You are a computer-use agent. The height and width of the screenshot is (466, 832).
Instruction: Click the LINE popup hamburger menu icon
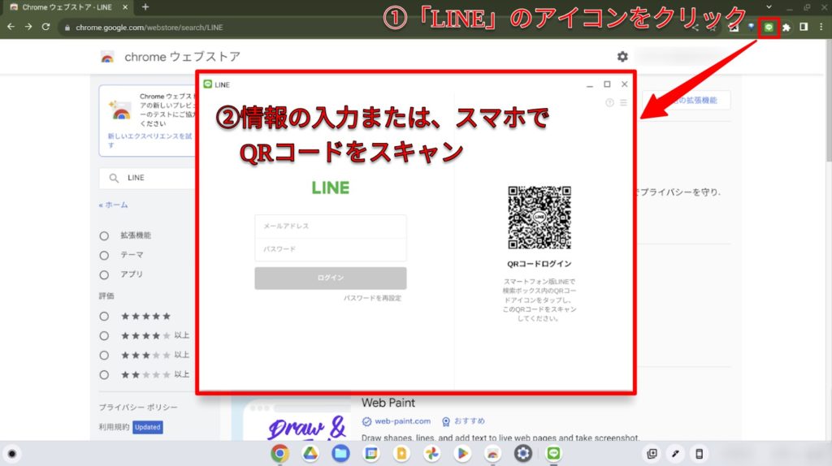pos(623,102)
